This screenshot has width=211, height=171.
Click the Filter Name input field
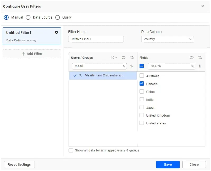(96, 39)
